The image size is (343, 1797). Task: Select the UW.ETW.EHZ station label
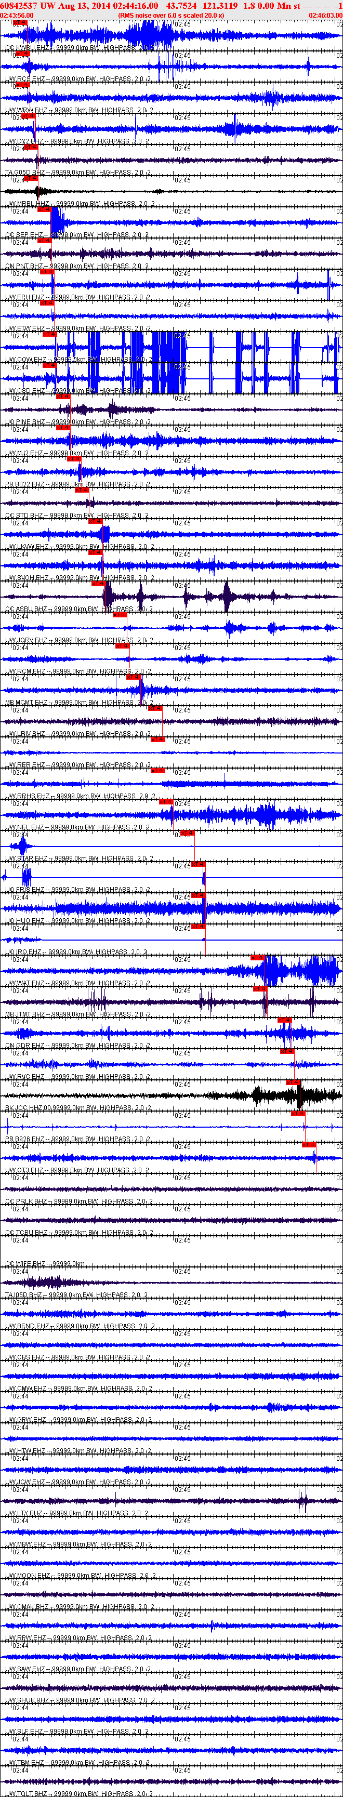tap(78, 328)
